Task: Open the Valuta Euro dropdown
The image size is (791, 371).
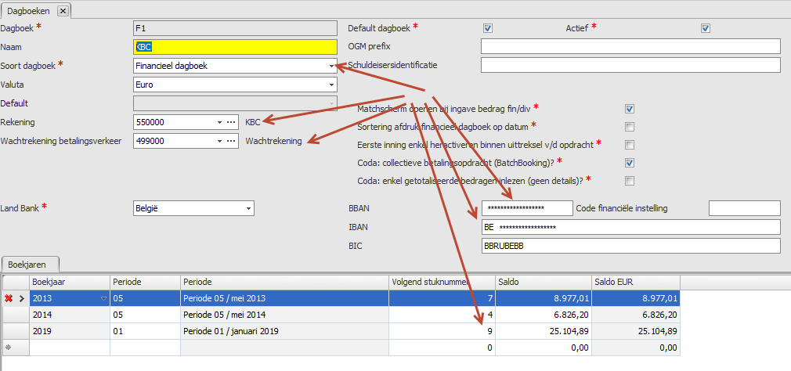Action: click(x=331, y=85)
